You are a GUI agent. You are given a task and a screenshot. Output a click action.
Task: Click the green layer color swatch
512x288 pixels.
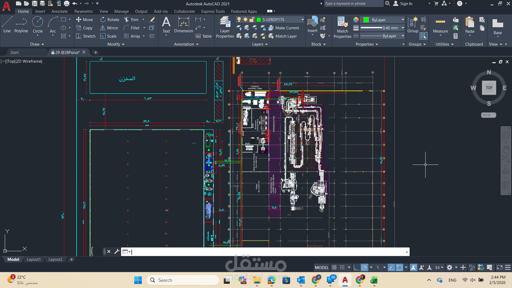coord(258,19)
